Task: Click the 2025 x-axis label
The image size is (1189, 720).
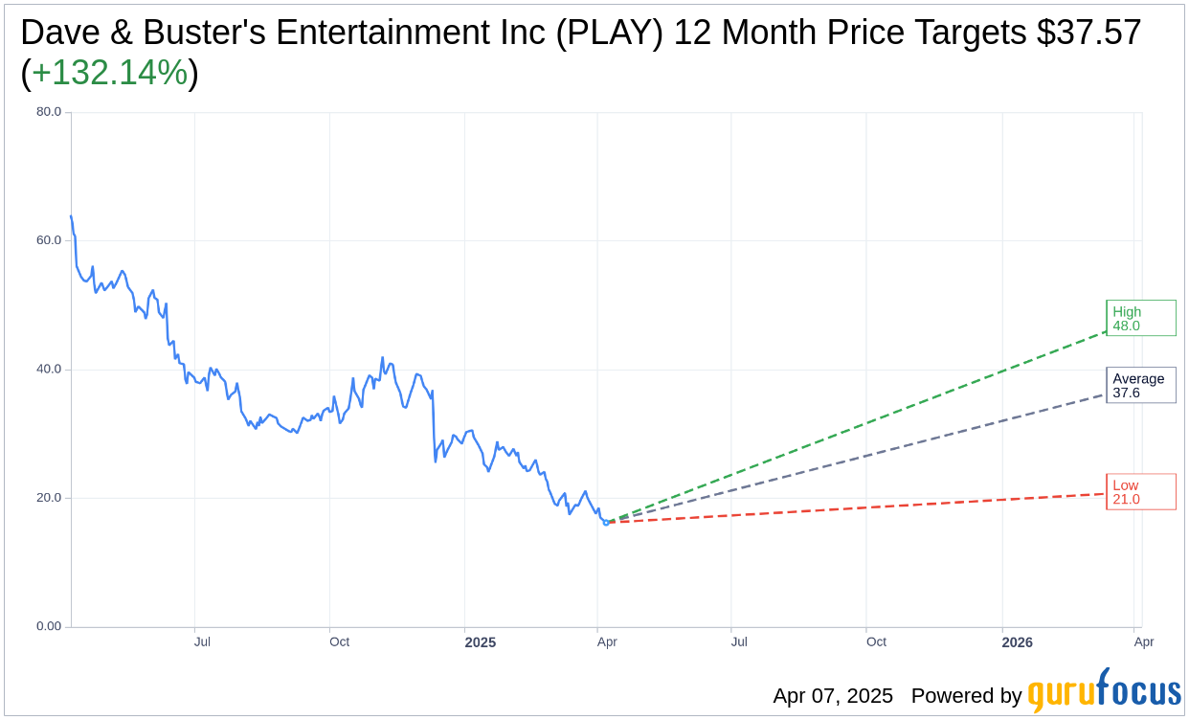Action: [481, 642]
